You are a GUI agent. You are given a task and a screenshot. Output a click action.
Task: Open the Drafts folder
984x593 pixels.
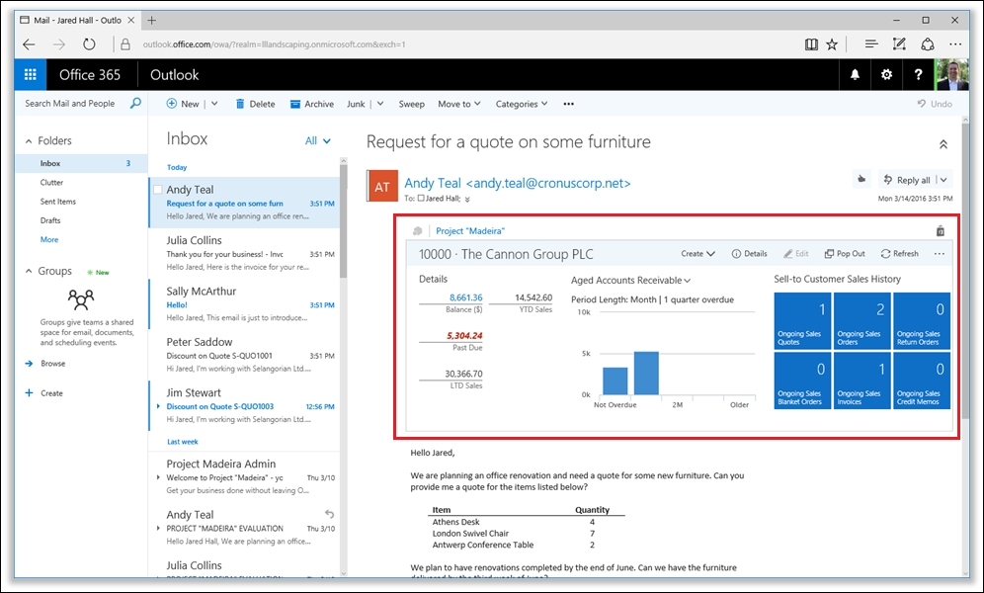tap(50, 220)
